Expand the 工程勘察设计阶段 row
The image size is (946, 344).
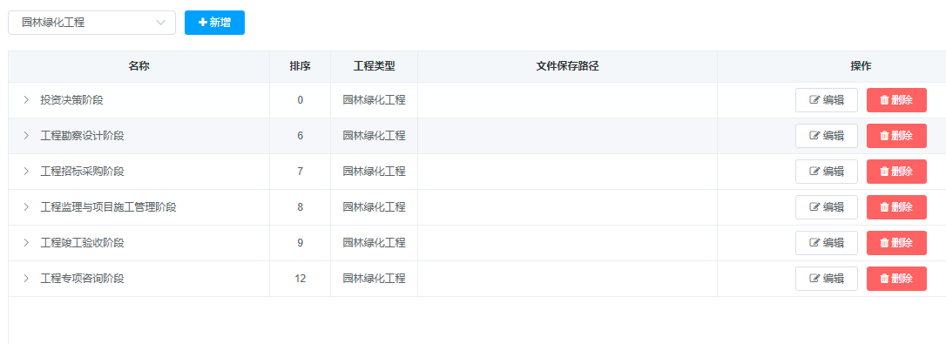(26, 136)
